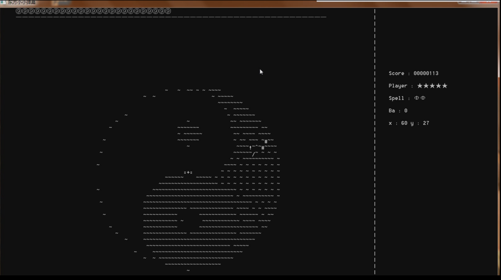Click the x coordinate value 60

pos(404,123)
